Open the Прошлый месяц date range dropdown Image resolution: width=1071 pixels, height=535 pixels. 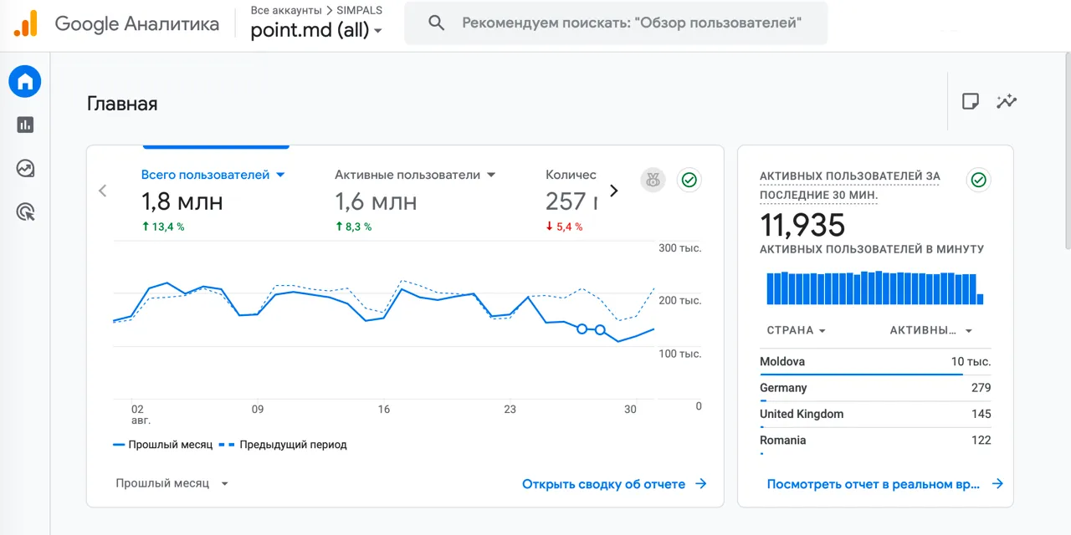[172, 483]
